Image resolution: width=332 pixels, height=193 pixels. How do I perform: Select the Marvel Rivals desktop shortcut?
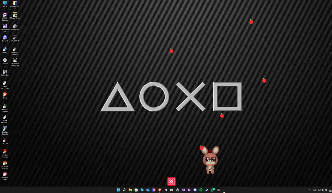point(15,16)
